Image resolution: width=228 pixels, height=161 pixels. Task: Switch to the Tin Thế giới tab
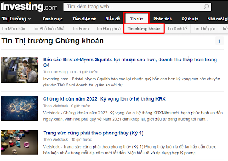coord(204,29)
